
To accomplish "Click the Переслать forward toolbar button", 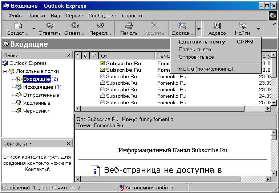I will (x=100, y=29).
